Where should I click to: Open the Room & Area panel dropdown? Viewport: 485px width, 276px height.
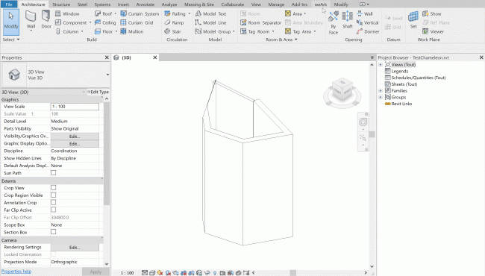click(281, 40)
